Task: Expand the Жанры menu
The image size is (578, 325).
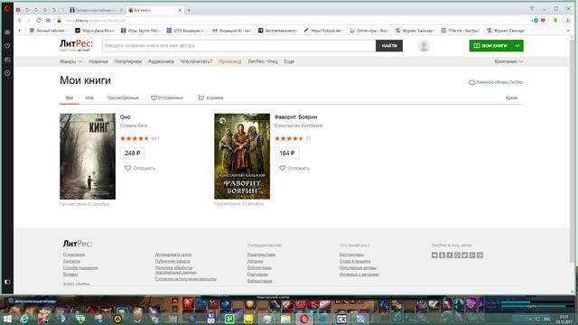Action: [70, 61]
